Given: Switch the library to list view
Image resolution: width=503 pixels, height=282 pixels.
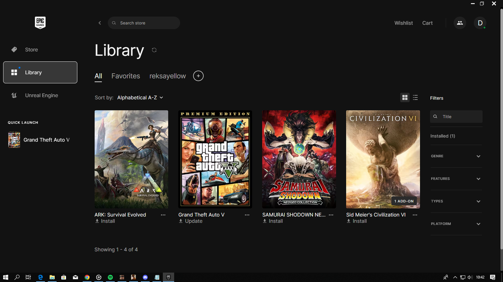Looking at the screenshot, I should tap(415, 98).
